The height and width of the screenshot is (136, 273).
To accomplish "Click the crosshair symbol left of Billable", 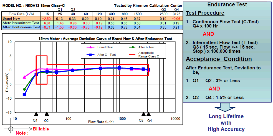I will point(11,129).
